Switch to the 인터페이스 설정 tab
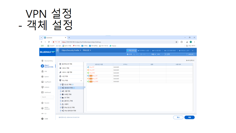236x133 pixels. click(x=143, y=51)
